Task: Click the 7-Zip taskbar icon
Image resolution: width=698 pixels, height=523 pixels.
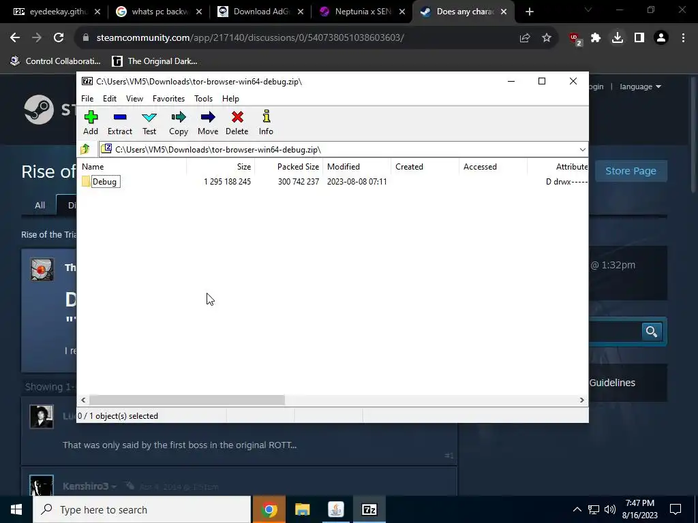Action: [369, 509]
